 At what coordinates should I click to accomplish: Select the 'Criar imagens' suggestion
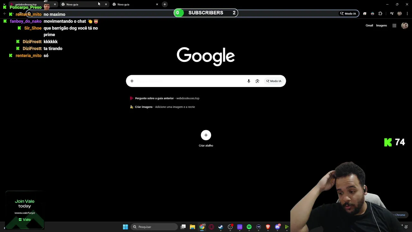pos(163,107)
